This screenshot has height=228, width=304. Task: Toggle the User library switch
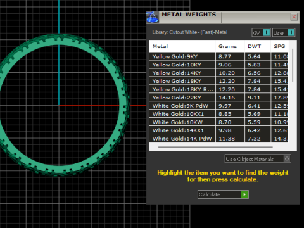(284, 33)
